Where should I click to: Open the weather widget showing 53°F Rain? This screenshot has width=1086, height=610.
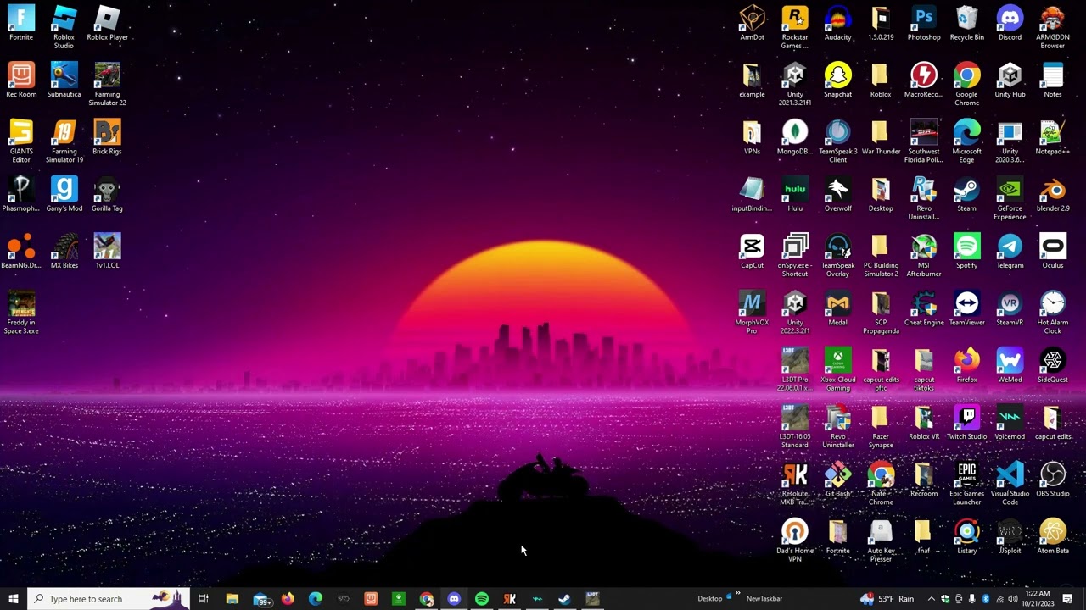pos(887,599)
